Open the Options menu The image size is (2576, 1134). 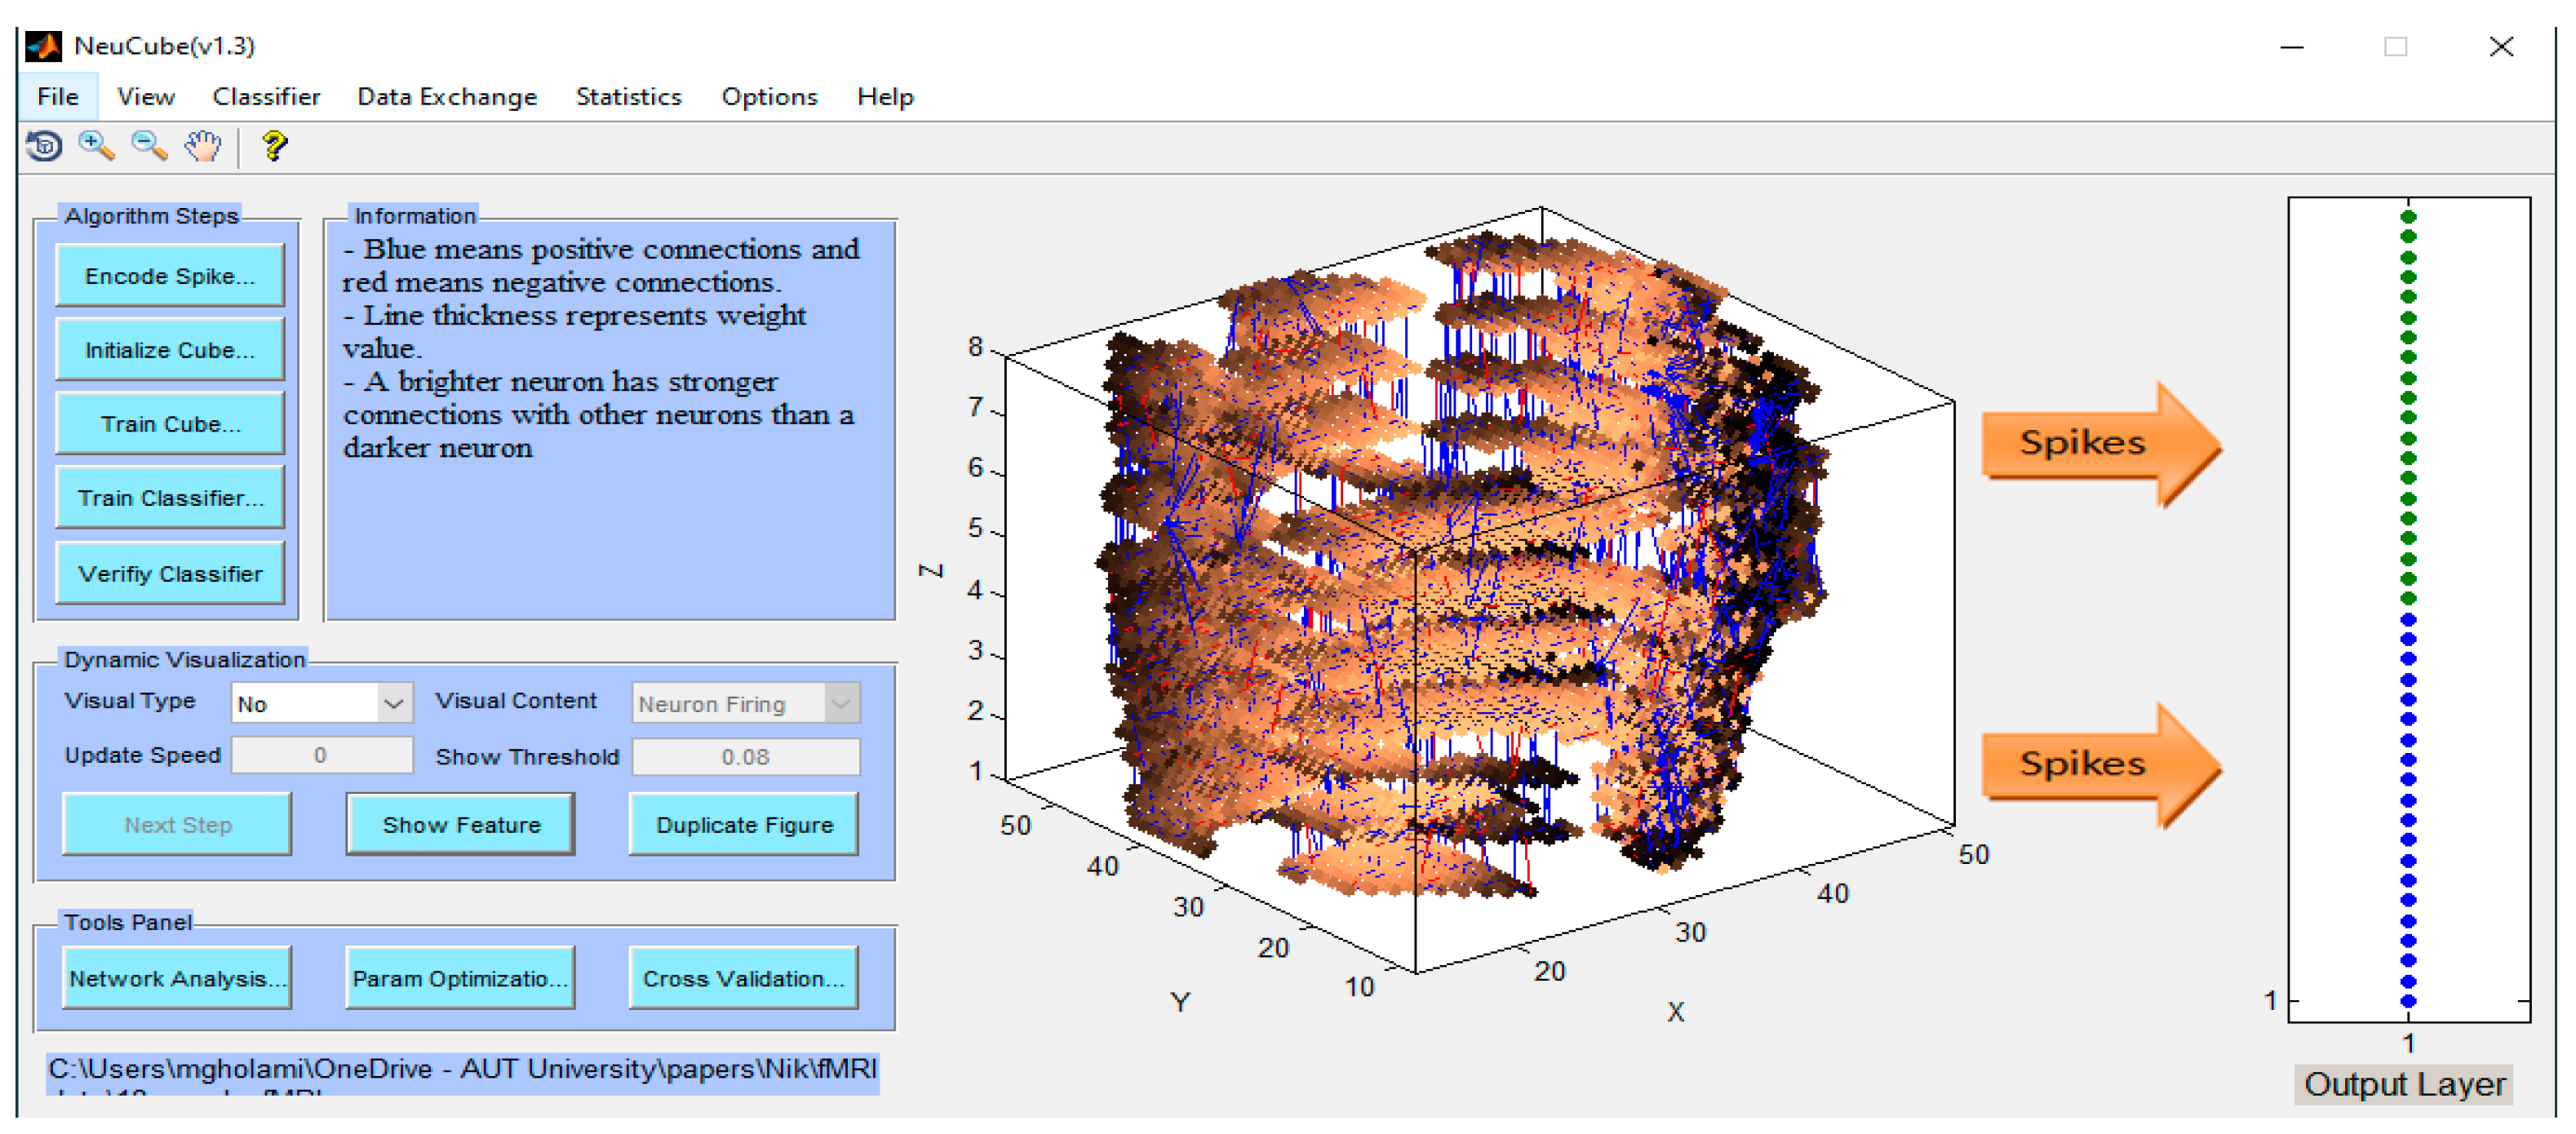769,97
